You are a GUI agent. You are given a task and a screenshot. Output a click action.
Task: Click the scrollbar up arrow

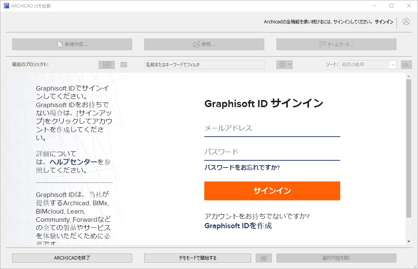click(409, 77)
